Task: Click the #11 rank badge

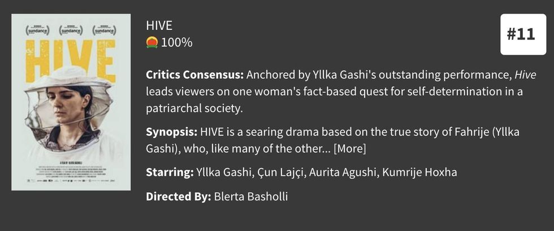Action: [520, 34]
